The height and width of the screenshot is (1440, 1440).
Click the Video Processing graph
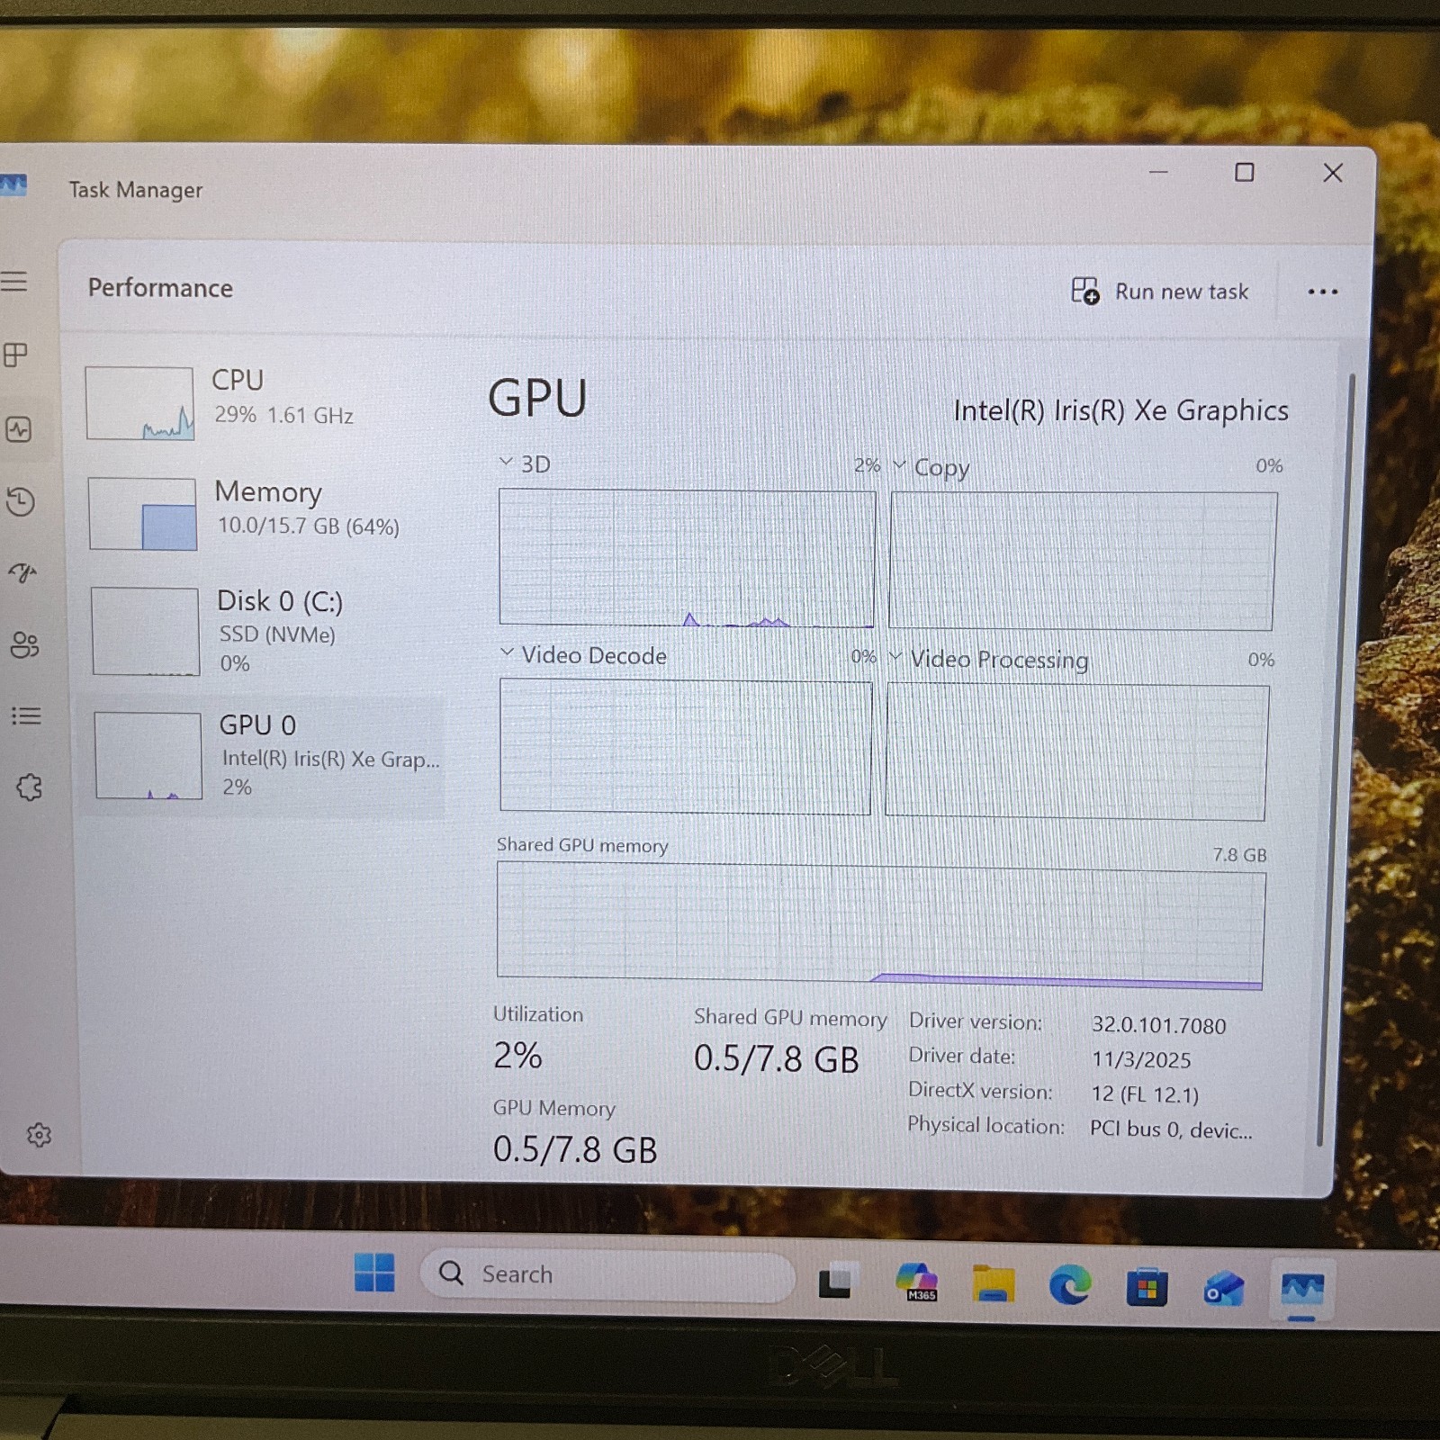pos(1076,752)
